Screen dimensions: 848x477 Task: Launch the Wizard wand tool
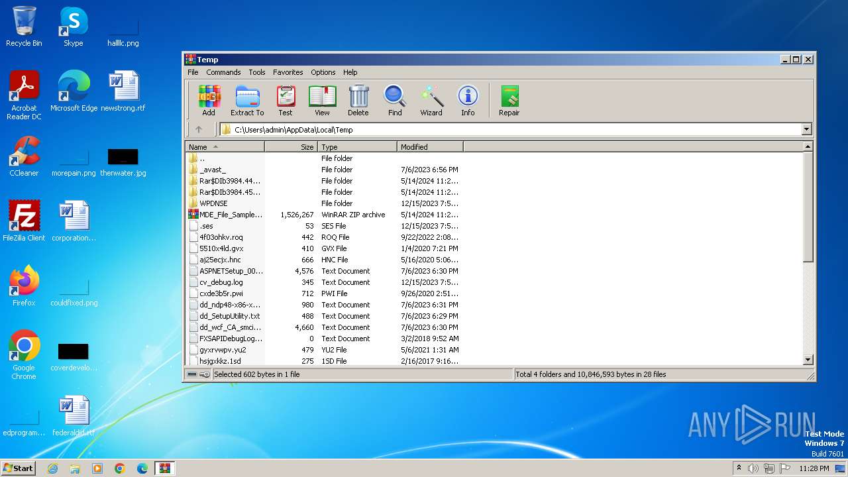pos(431,101)
